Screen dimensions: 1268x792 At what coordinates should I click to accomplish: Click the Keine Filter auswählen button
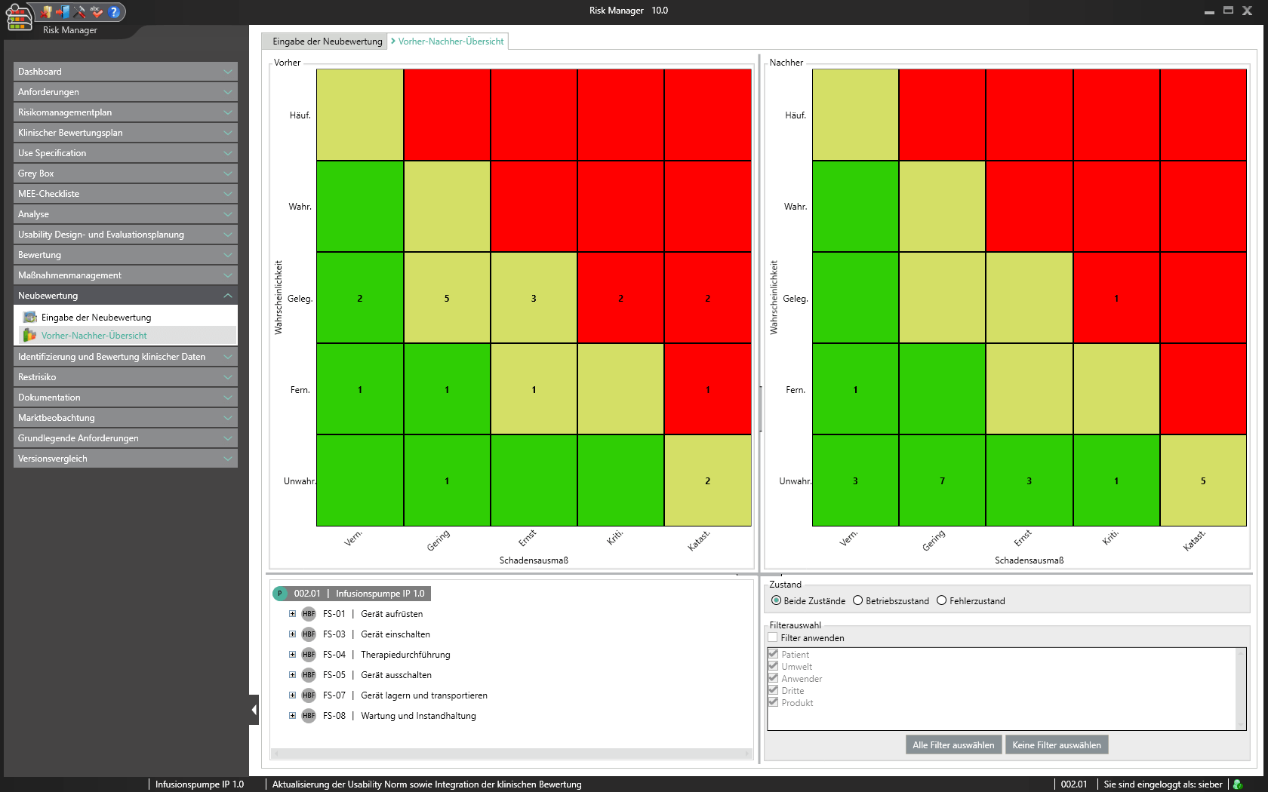pos(1056,745)
